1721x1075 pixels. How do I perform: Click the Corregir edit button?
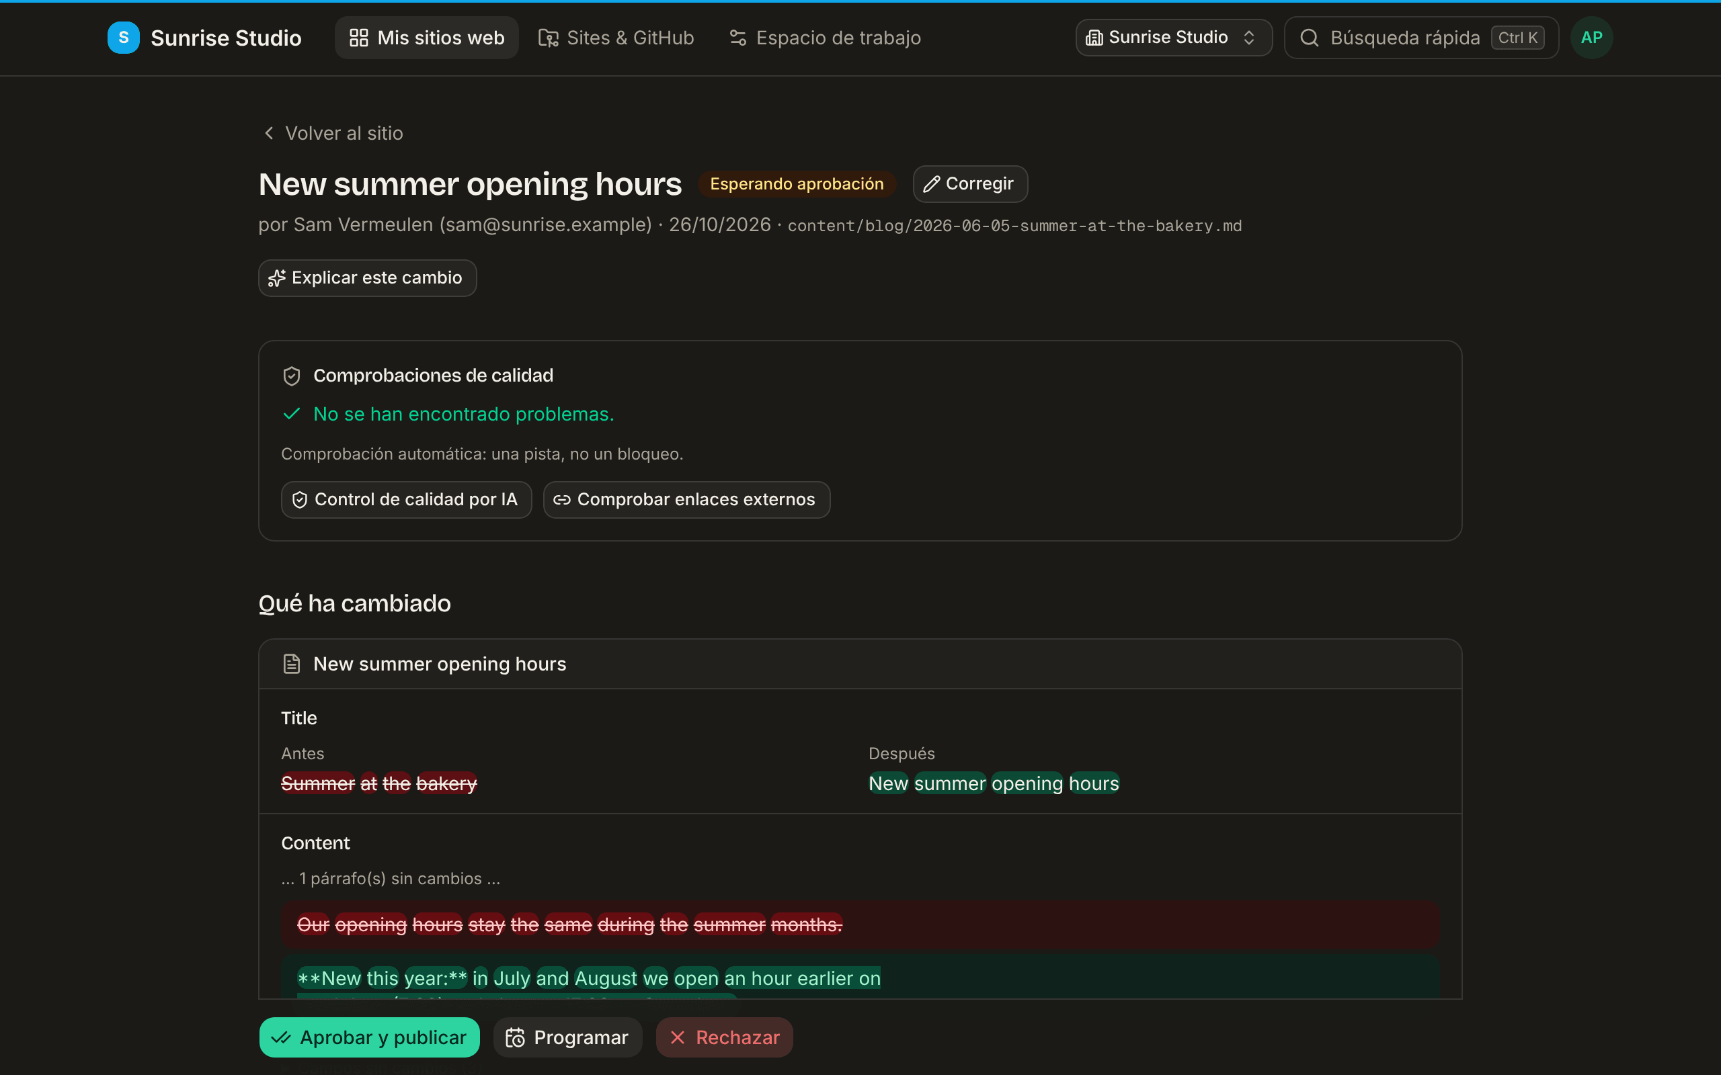pos(970,184)
